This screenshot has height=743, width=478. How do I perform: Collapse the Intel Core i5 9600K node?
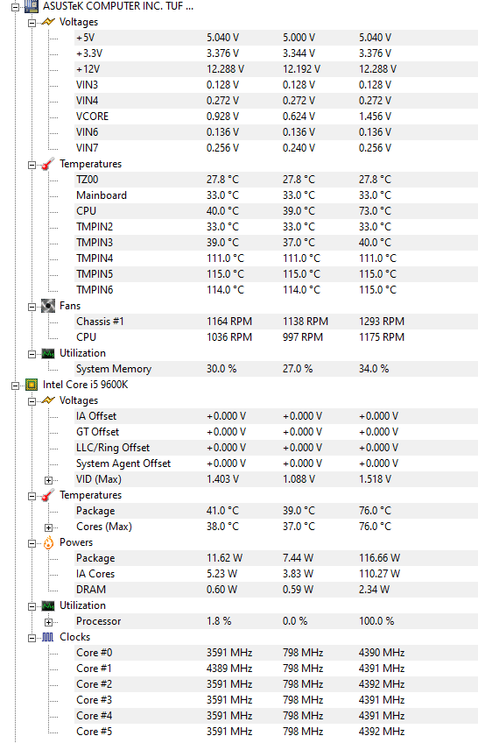point(15,386)
